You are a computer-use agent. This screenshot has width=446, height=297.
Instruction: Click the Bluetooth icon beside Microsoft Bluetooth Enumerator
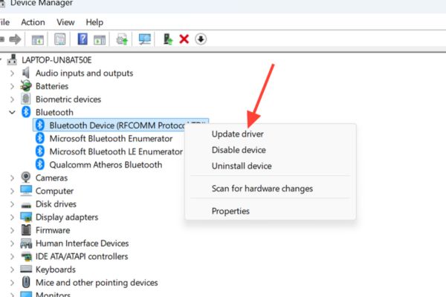click(x=40, y=138)
